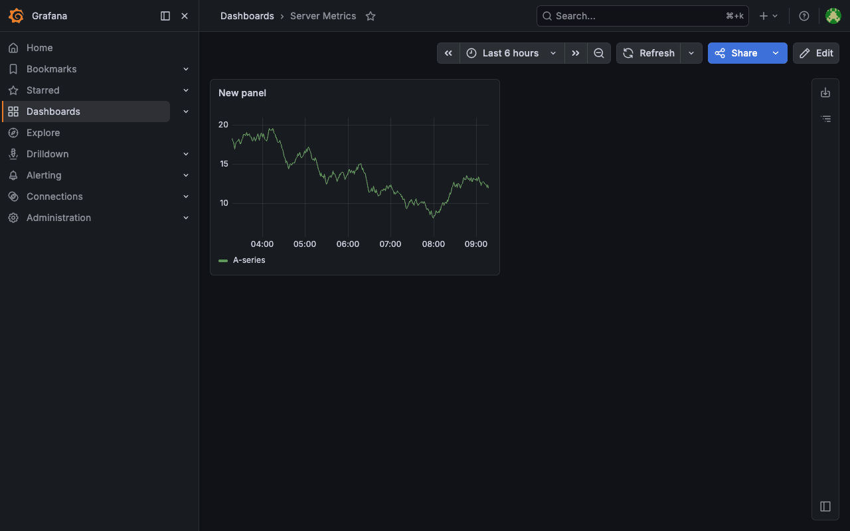850x531 pixels.
Task: Click the 04:00 x-axis label
Action: click(262, 244)
